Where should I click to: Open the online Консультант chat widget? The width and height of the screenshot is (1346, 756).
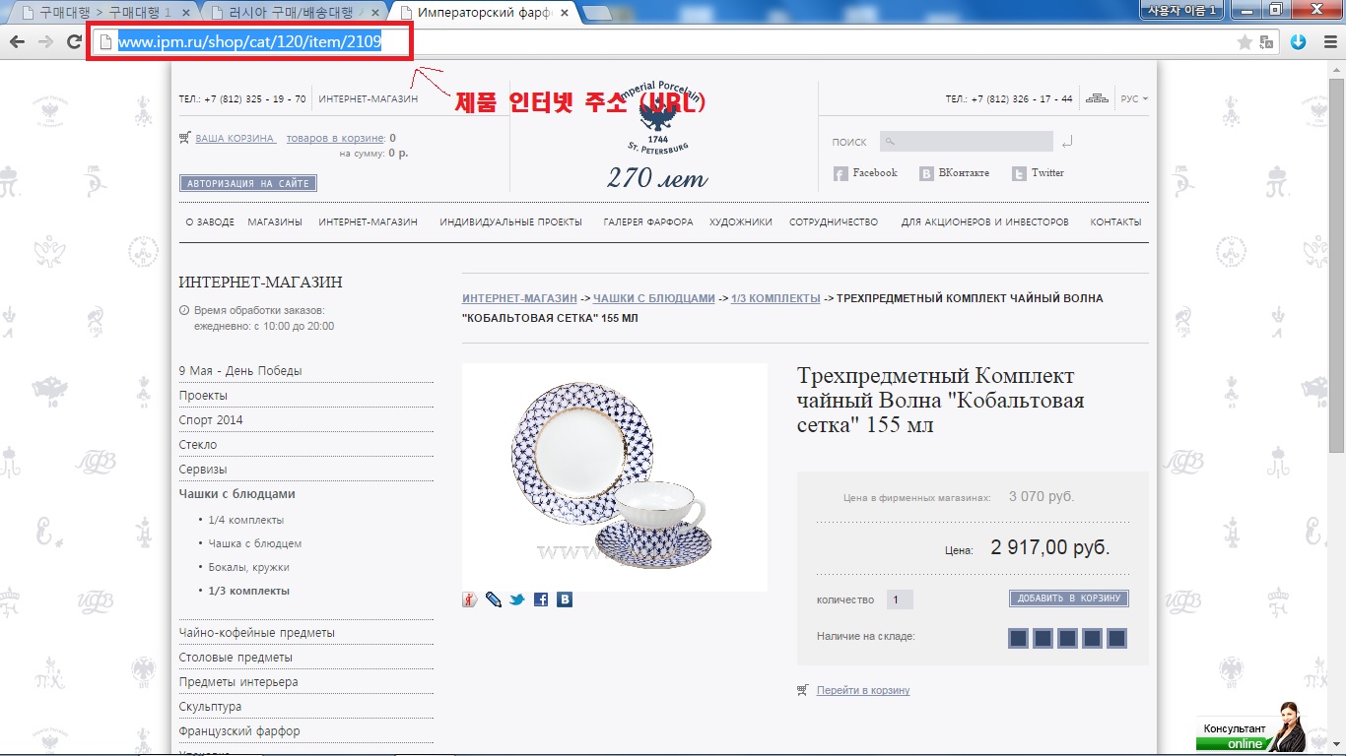point(1250,727)
